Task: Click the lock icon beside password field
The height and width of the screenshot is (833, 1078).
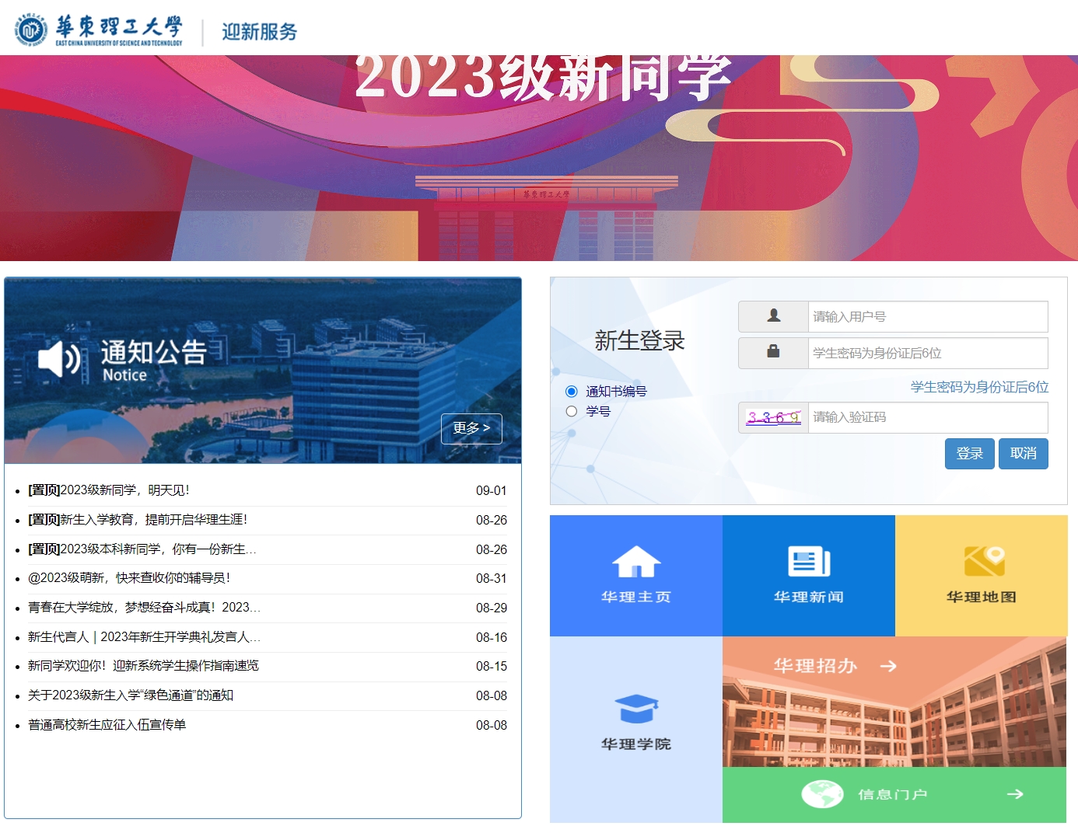Action: point(773,351)
